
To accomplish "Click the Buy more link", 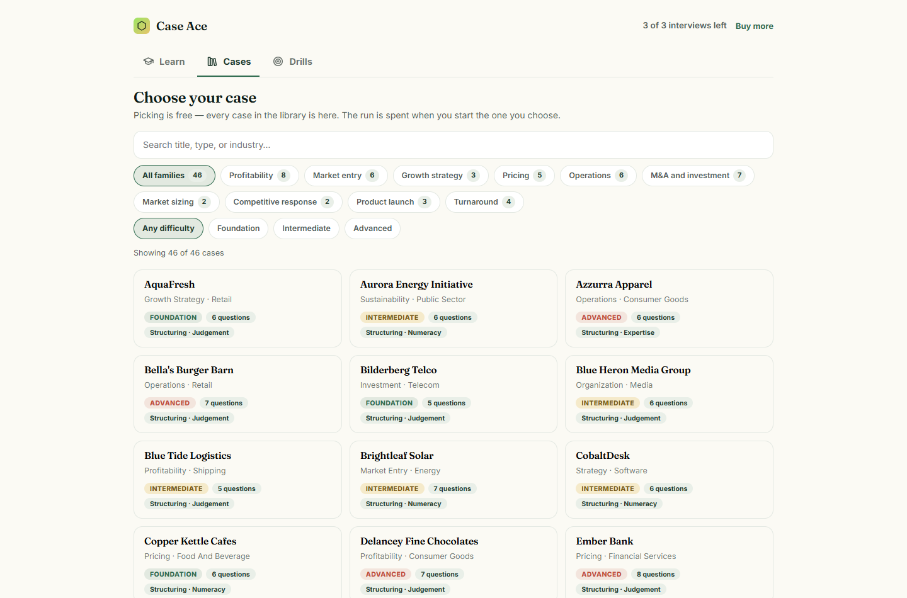I will point(755,26).
